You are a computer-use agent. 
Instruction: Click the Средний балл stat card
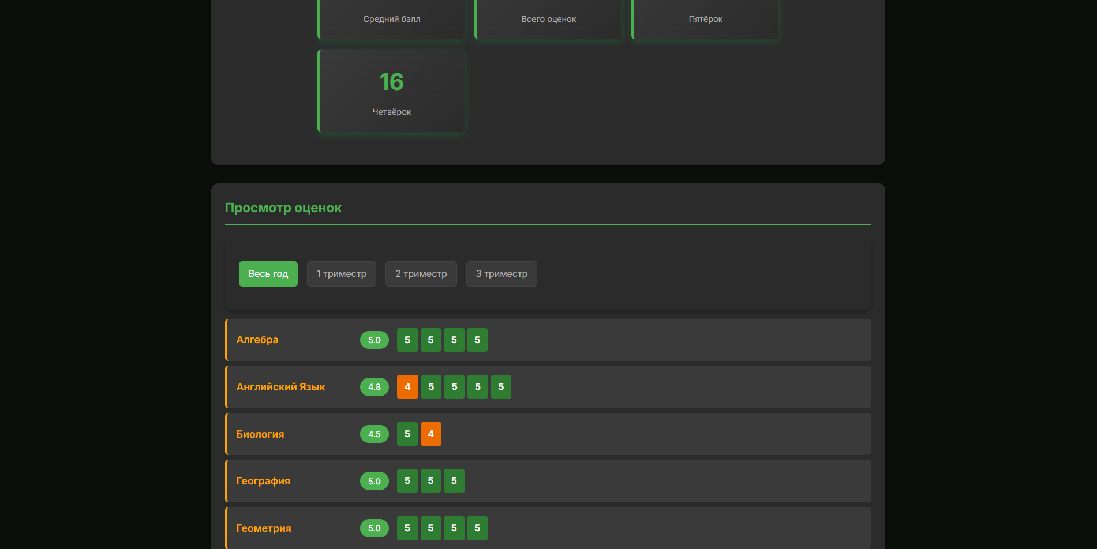point(391,19)
